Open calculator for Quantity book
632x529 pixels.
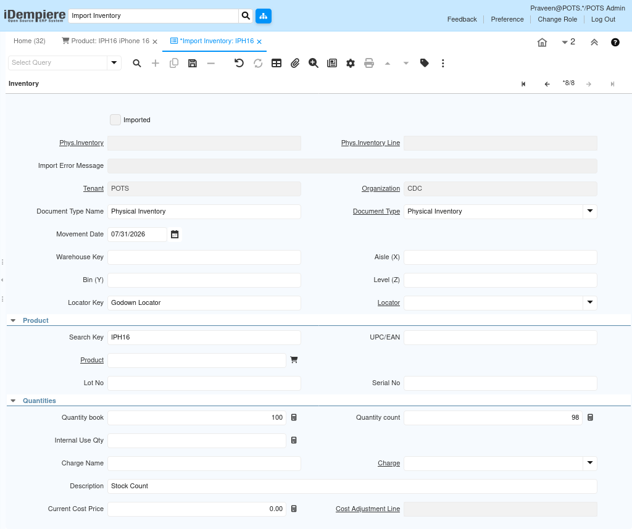coord(294,417)
